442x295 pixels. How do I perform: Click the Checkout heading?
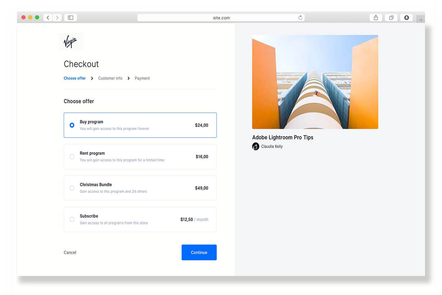click(x=81, y=64)
